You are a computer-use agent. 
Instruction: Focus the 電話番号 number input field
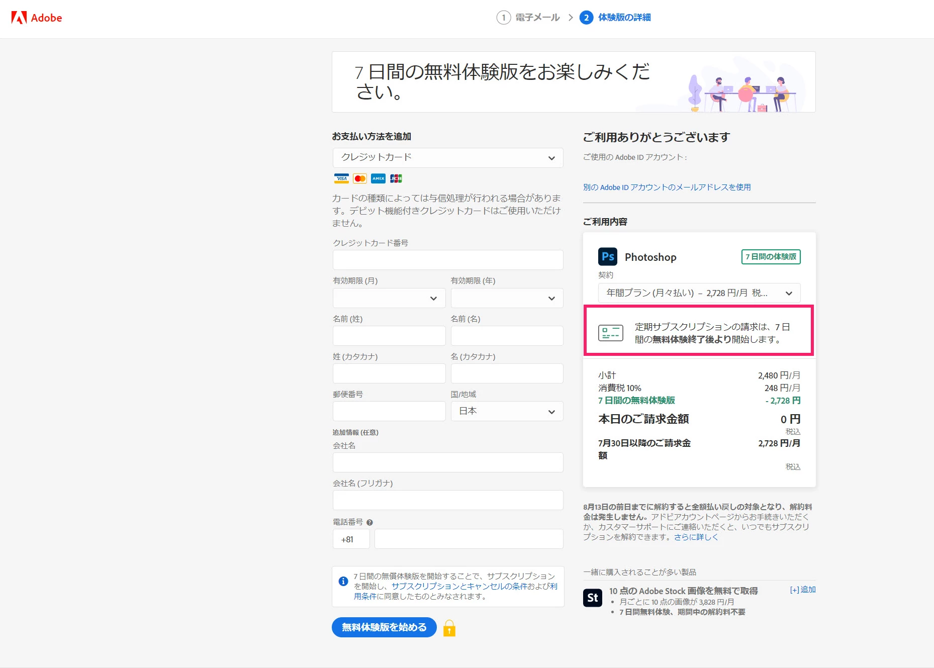pos(469,539)
